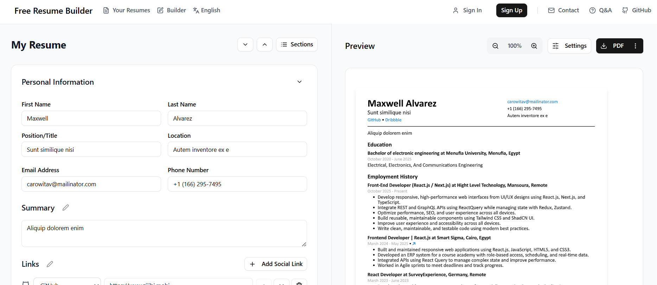This screenshot has height=285, width=657.
Task: Click the zoom out magnifier icon
Action: click(x=495, y=46)
